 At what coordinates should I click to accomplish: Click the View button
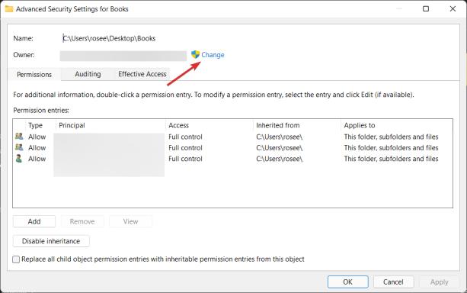pyautogui.click(x=131, y=221)
